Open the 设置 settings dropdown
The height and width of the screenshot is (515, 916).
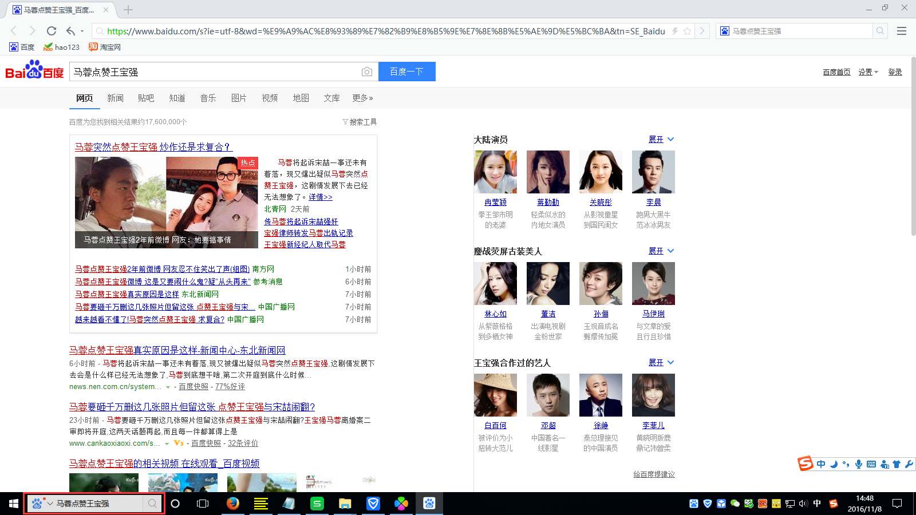click(x=868, y=72)
